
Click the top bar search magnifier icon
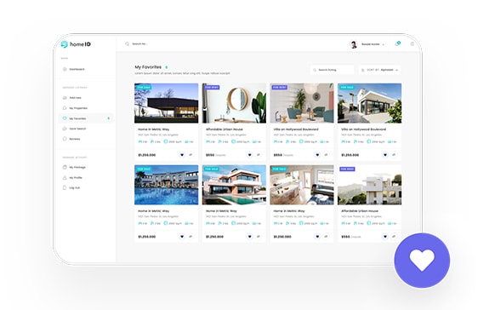tap(128, 44)
